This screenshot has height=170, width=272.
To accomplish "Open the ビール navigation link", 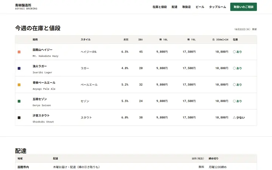I will click(200, 7).
